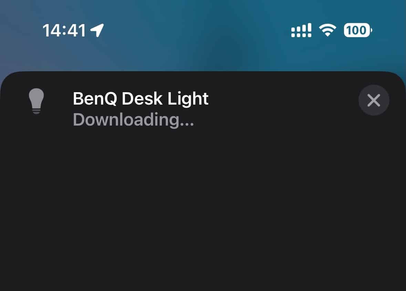Tap the location services arrow icon
The image size is (406, 291).
(97, 30)
